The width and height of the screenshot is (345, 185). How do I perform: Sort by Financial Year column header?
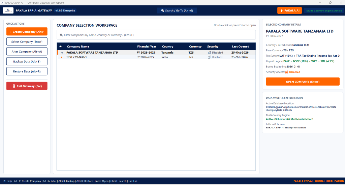tap(147, 47)
